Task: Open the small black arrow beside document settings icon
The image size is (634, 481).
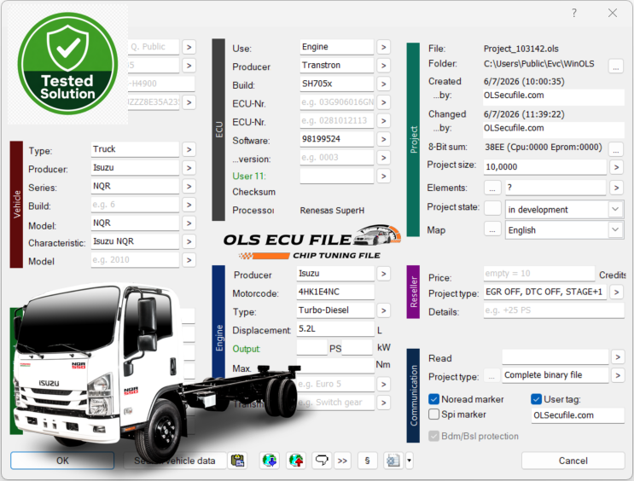Action: pos(409,461)
